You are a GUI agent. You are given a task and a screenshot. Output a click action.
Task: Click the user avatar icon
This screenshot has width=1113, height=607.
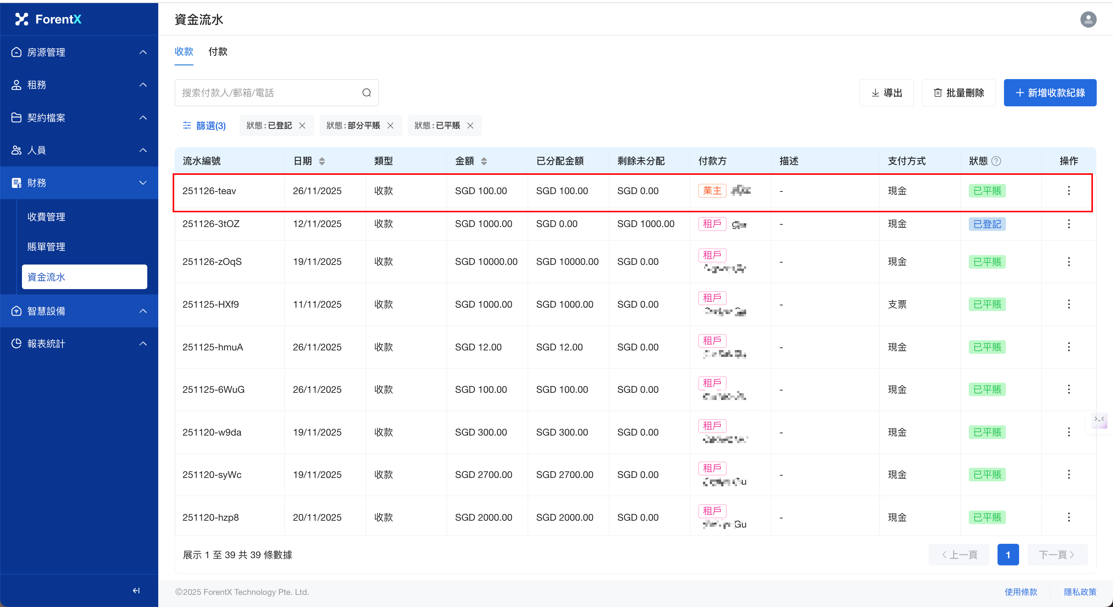[x=1088, y=19]
